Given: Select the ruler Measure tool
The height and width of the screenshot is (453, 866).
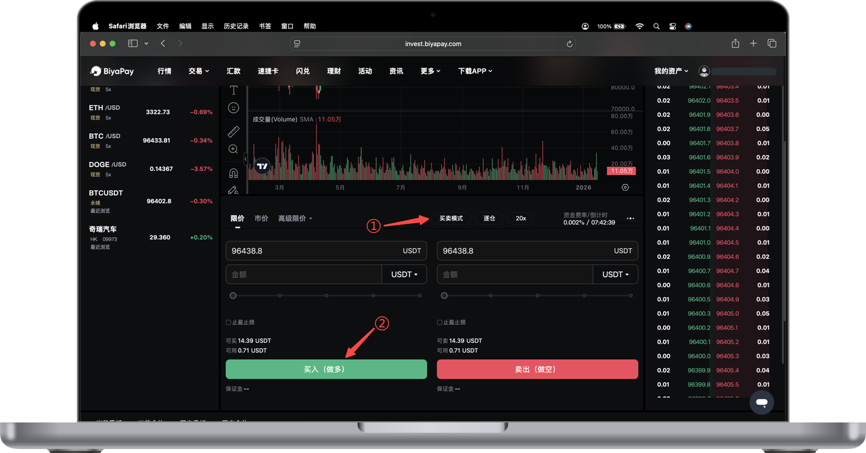Looking at the screenshot, I should pos(233,130).
